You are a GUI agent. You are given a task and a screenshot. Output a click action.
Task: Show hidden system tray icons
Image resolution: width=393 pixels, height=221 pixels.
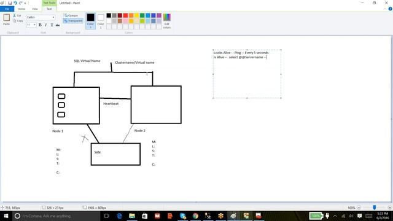click(335, 215)
